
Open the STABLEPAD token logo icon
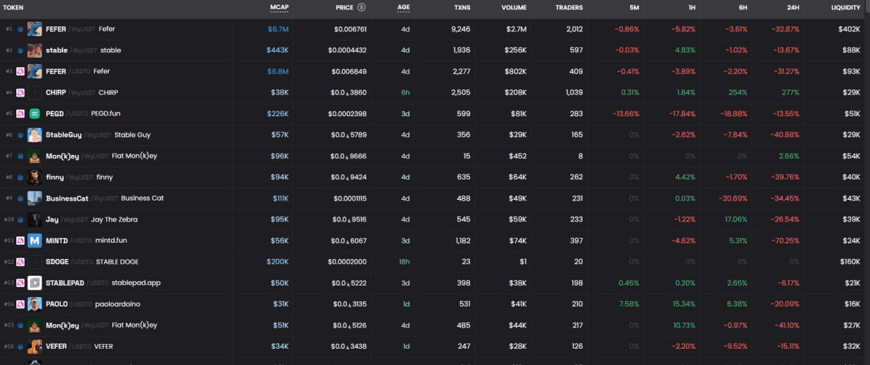pos(35,283)
